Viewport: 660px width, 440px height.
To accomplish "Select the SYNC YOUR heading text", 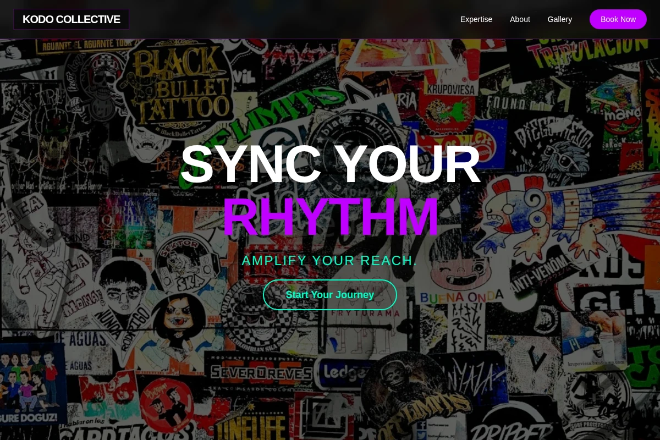I will (x=330, y=164).
